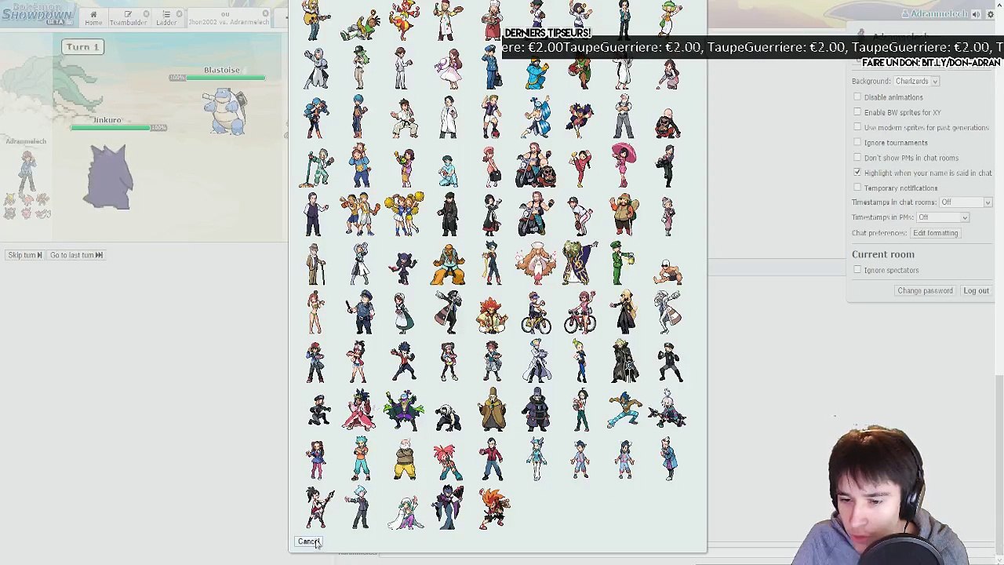This screenshot has height=565, width=1004.
Task: Select the green-uniformed avatar holding a lantern
Action: (622, 264)
